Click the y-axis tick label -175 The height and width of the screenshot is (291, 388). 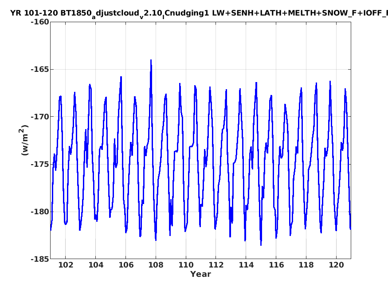[40, 164]
